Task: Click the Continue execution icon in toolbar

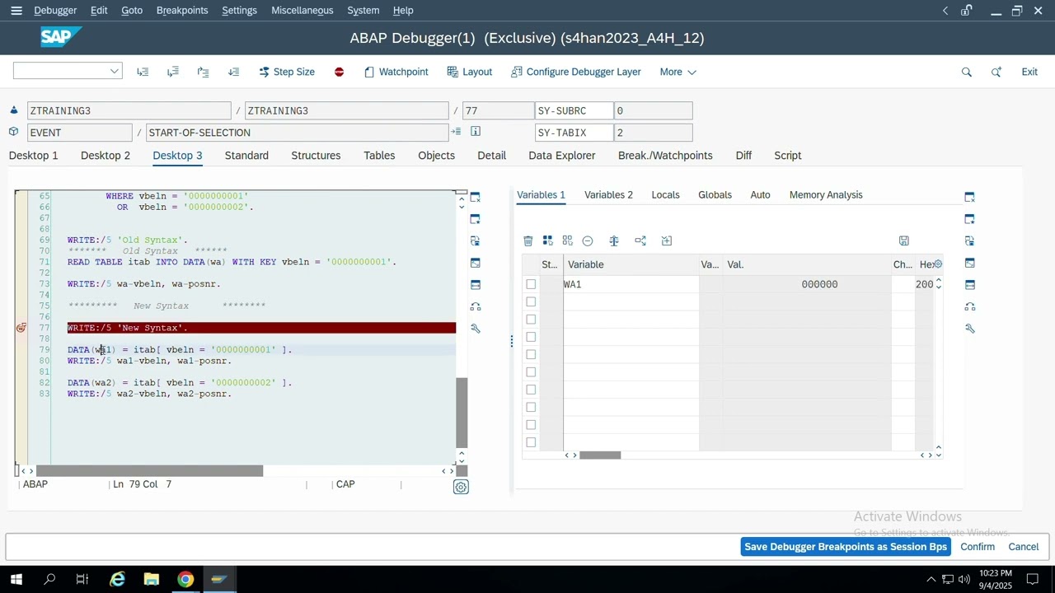Action: pyautogui.click(x=234, y=72)
